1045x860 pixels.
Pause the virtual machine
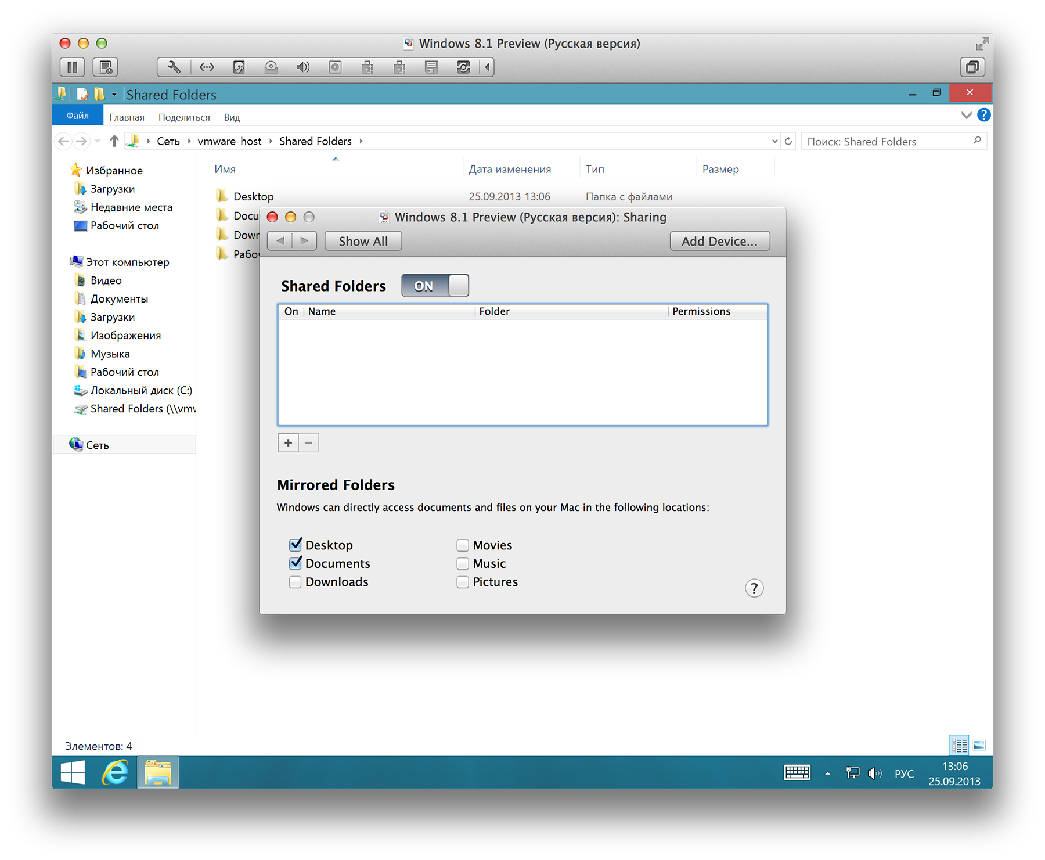click(x=73, y=67)
